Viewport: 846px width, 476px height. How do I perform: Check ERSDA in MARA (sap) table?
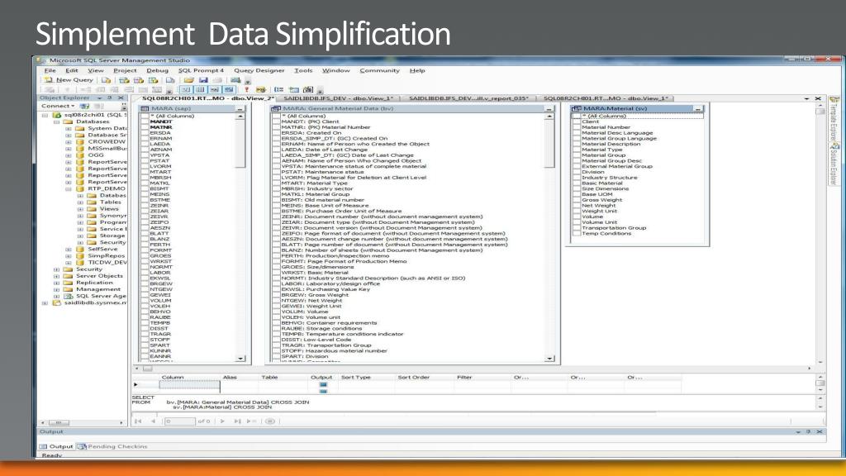(x=145, y=133)
